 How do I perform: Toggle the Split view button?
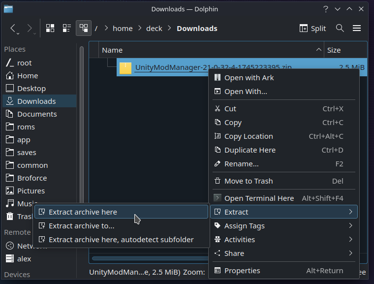(x=313, y=29)
